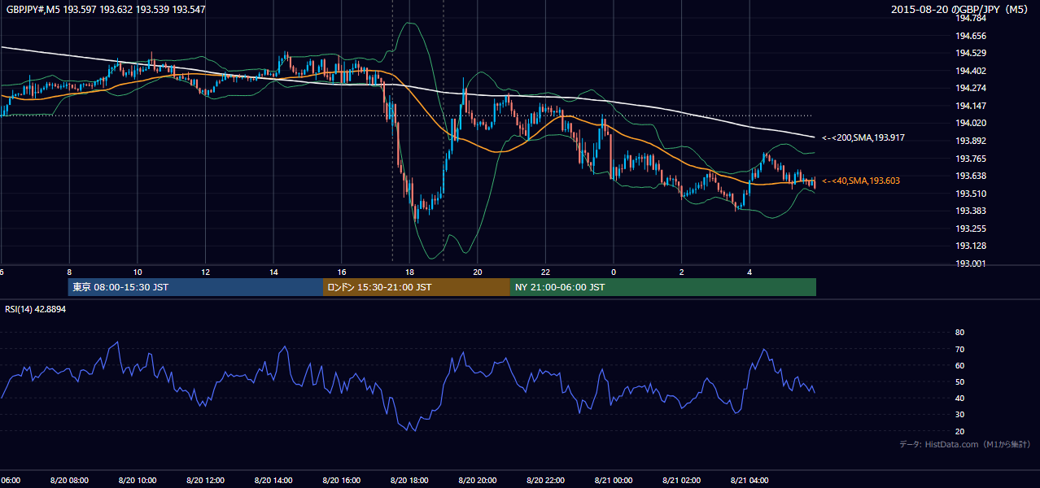Click price axis label 194.274
Viewport: 1040px width, 488px height.
[x=971, y=88]
